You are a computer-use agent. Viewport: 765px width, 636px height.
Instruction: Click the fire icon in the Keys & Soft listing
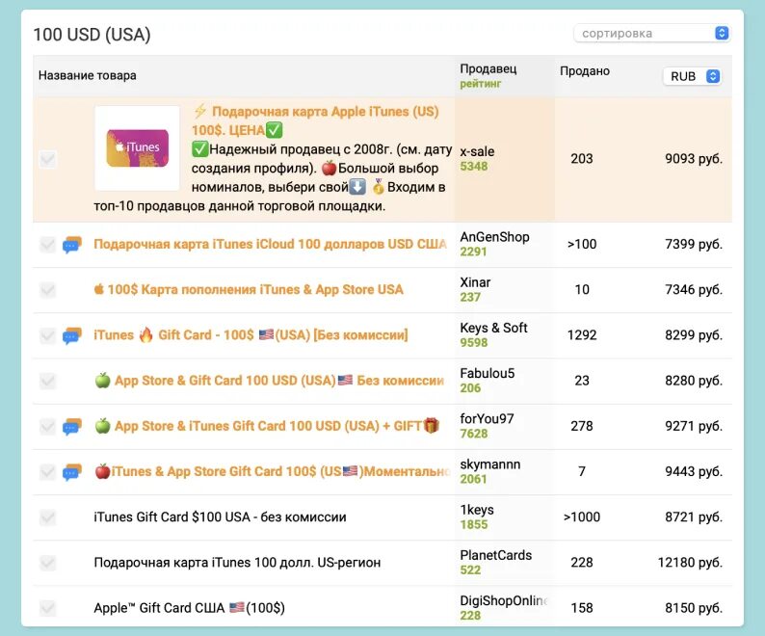click(x=145, y=334)
